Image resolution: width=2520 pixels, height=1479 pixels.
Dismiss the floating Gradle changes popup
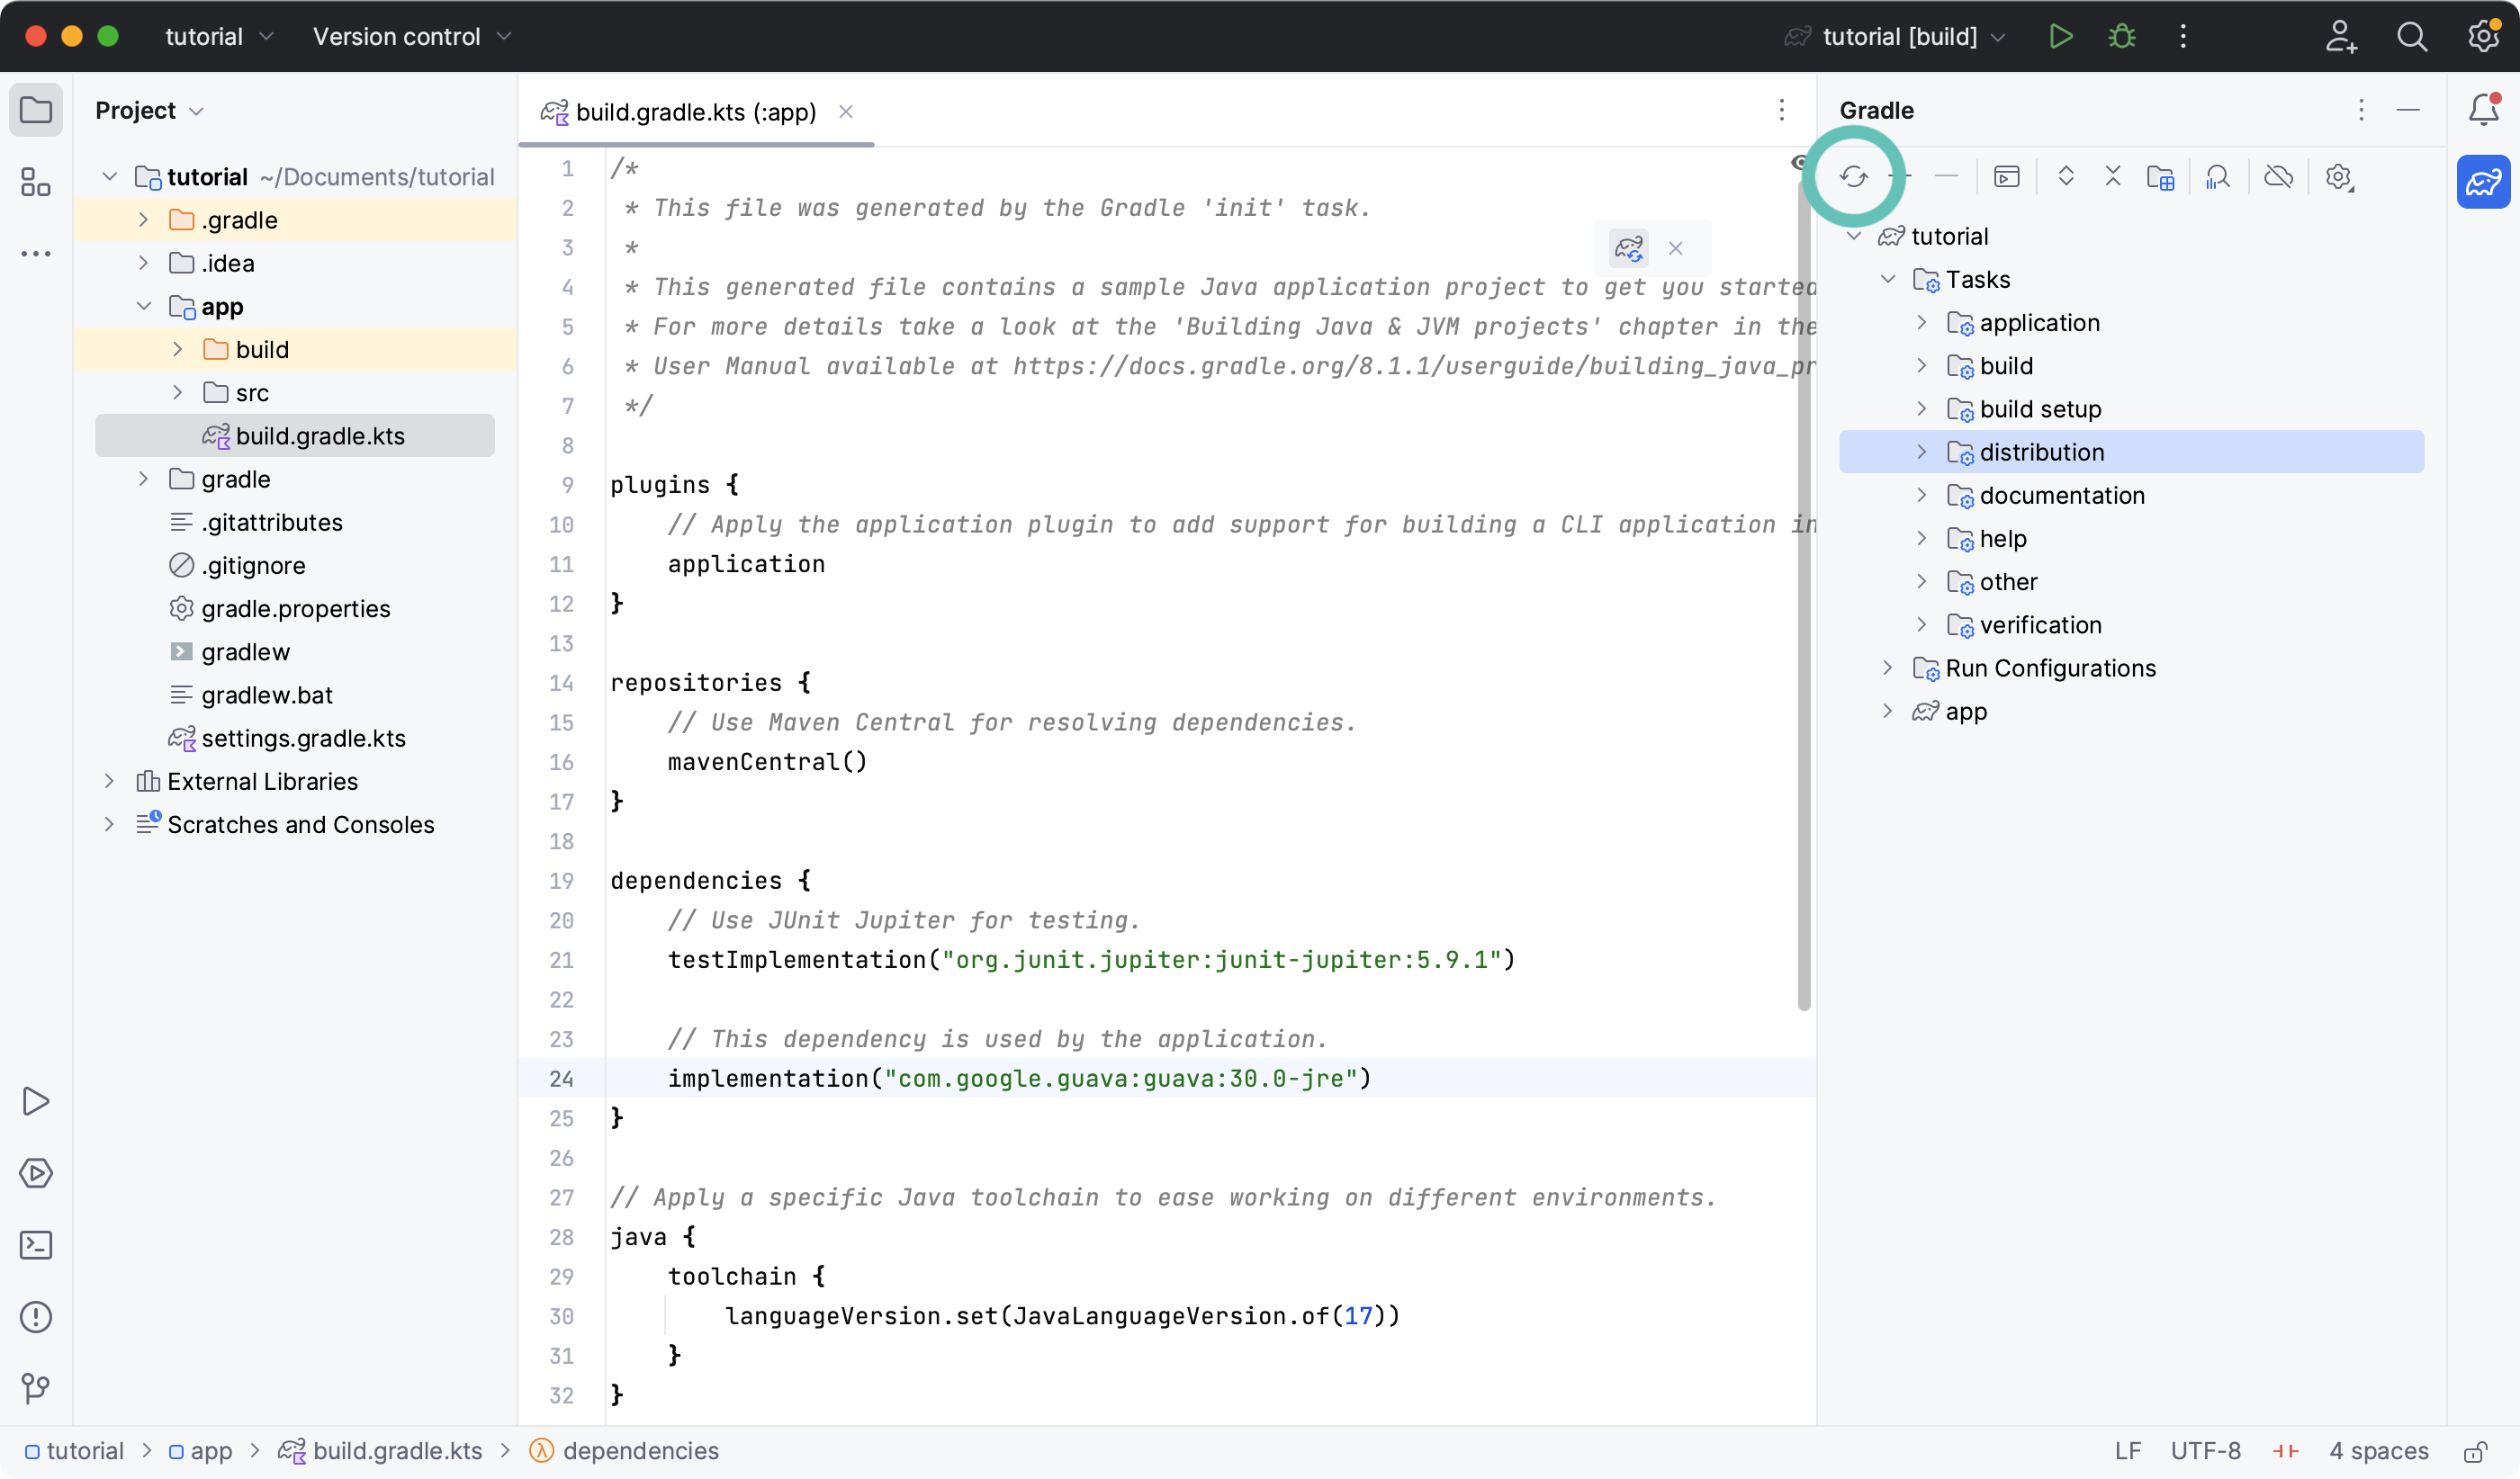pyautogui.click(x=1676, y=249)
